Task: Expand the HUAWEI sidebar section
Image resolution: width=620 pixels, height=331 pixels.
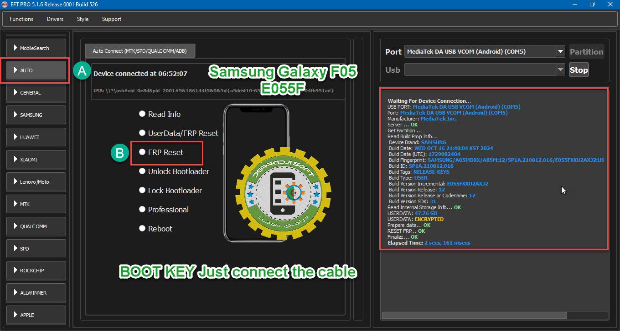Action: 36,137
